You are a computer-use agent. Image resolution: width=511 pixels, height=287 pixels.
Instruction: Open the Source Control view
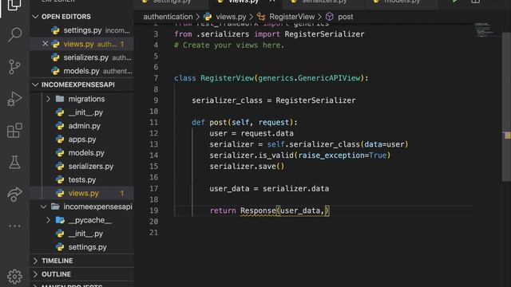[x=14, y=67]
